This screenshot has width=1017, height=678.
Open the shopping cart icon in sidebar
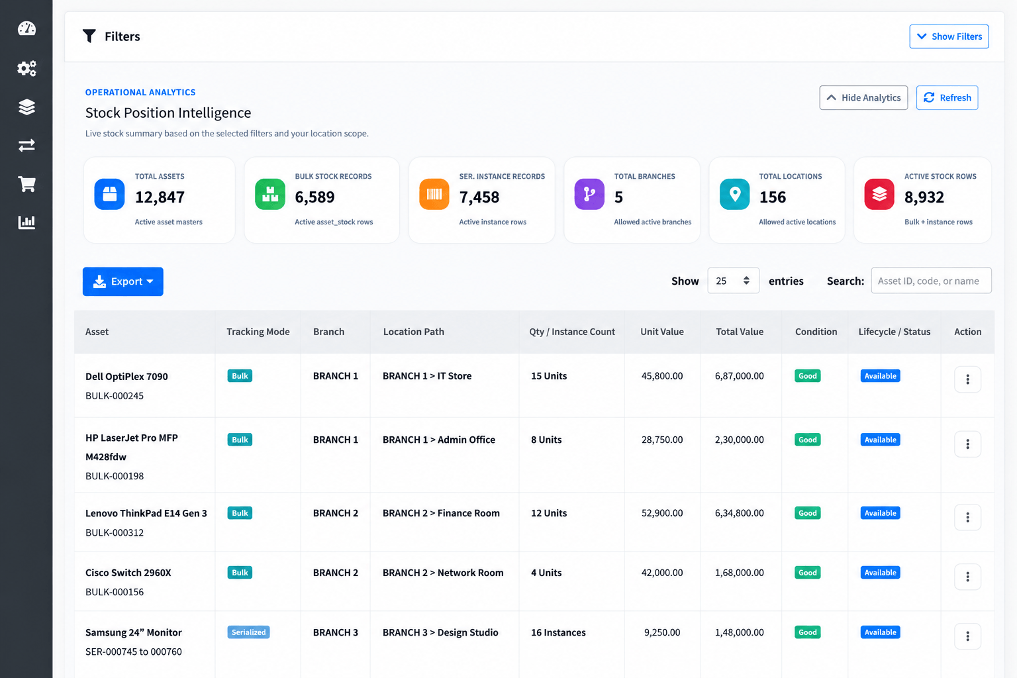click(26, 184)
